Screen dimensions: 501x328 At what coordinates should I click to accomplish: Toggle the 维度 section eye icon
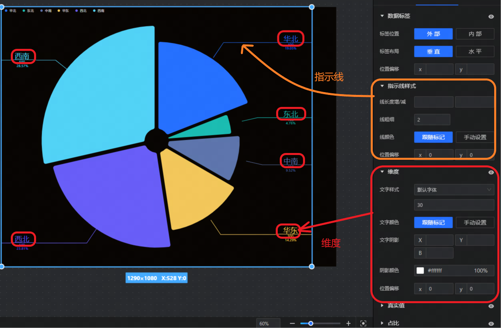(x=491, y=172)
